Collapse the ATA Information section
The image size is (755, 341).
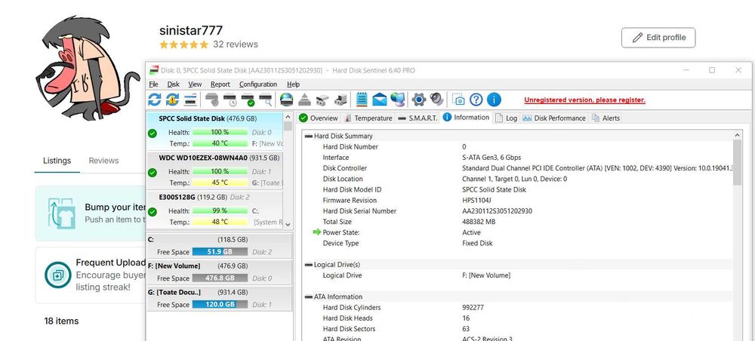click(309, 296)
